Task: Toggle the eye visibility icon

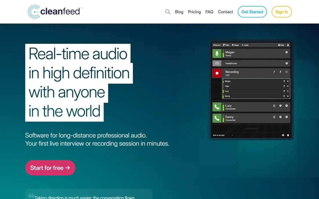Action: pyautogui.click(x=283, y=135)
